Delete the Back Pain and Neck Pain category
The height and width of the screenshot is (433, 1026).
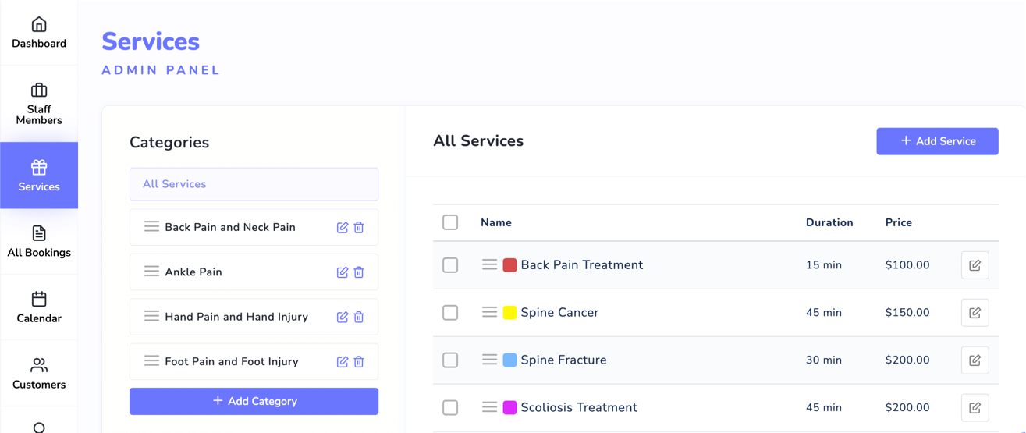[x=359, y=228]
